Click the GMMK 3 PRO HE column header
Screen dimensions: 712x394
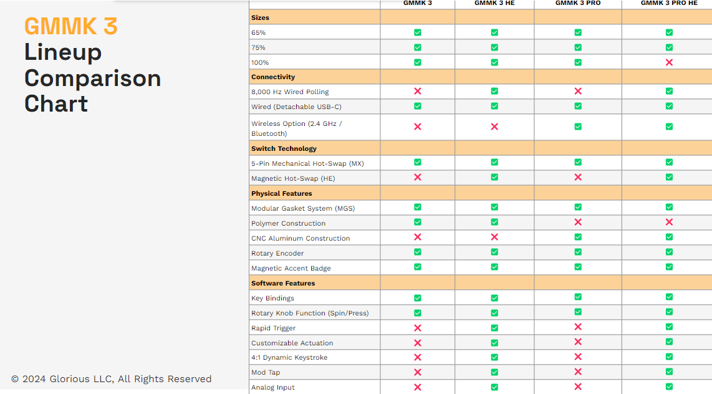669,3
